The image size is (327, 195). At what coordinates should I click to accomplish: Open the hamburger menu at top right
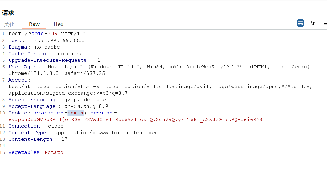pyautogui.click(x=325, y=23)
